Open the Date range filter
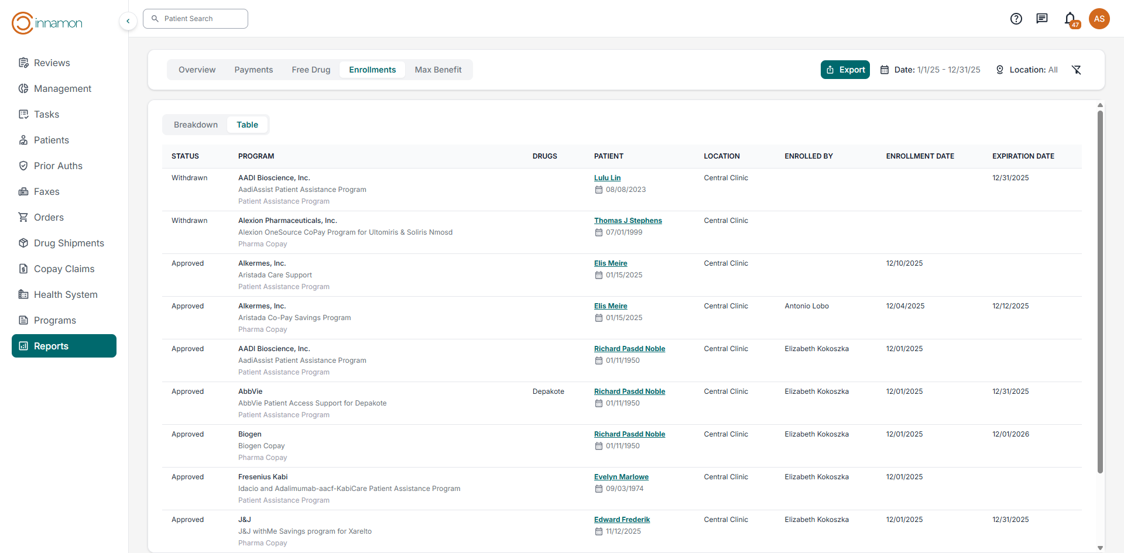This screenshot has width=1124, height=553. pos(930,70)
